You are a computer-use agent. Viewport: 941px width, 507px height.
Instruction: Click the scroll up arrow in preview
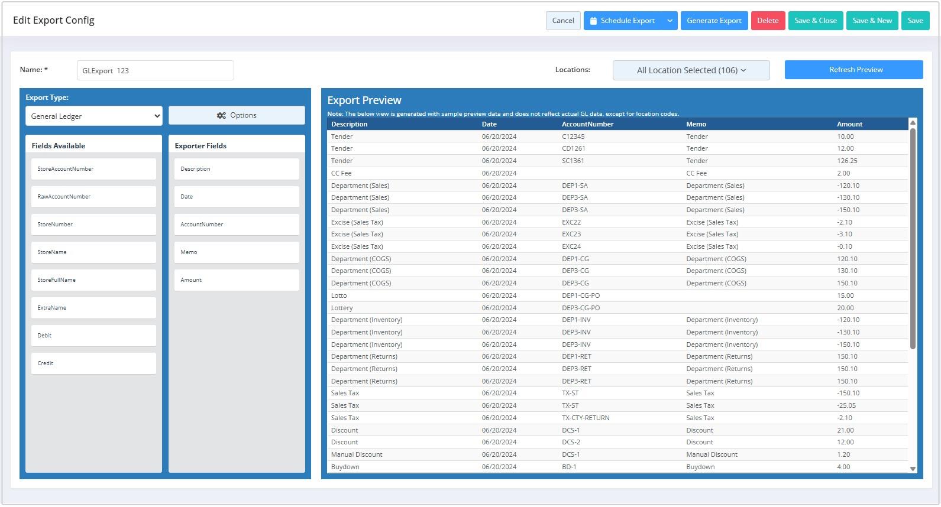pos(913,123)
